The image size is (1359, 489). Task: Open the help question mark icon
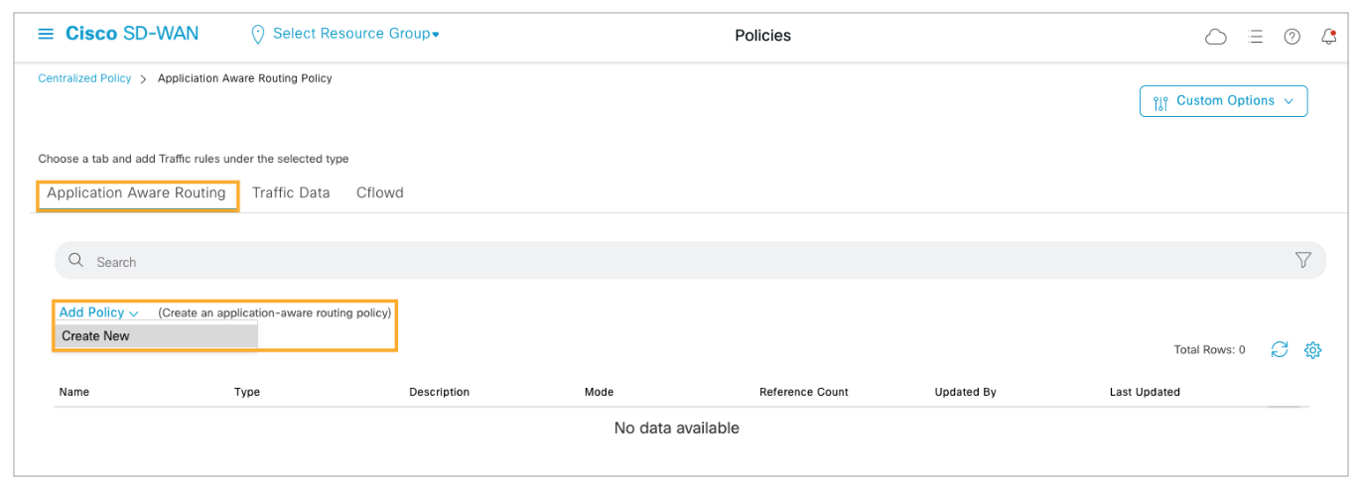tap(1291, 37)
